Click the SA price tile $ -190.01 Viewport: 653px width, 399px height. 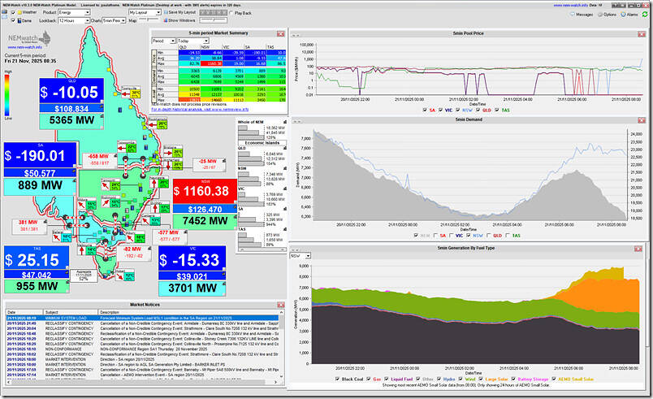click(40, 155)
